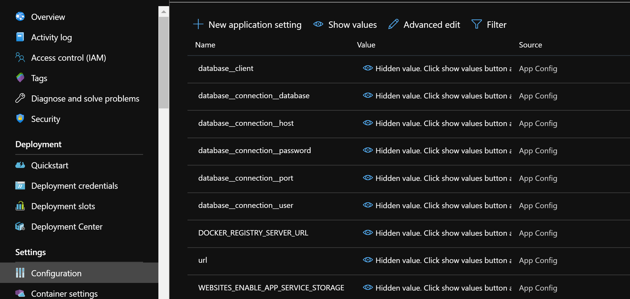
Task: Select the Tags icon in sidebar
Action: click(20, 78)
